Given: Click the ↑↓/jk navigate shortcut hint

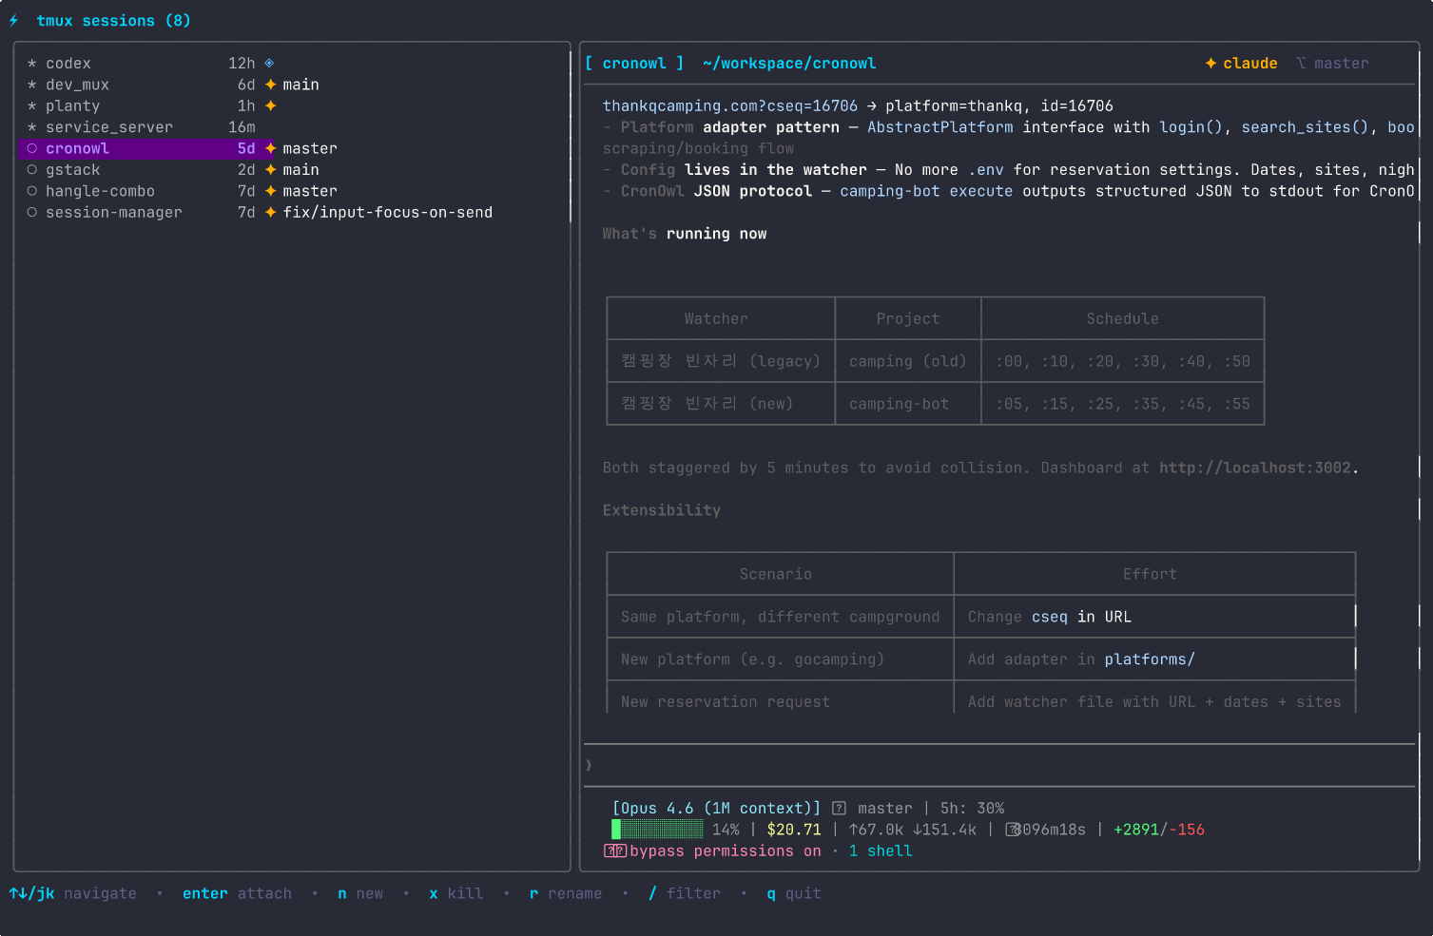Looking at the screenshot, I should coord(72,893).
